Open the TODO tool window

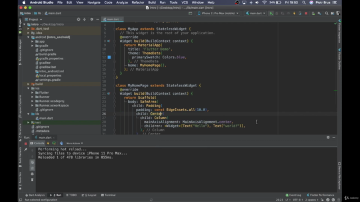71,195
